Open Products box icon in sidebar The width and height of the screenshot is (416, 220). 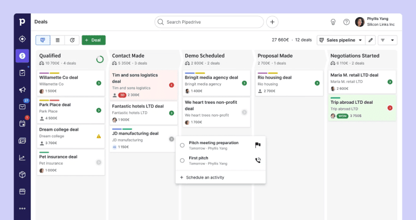coord(22,174)
